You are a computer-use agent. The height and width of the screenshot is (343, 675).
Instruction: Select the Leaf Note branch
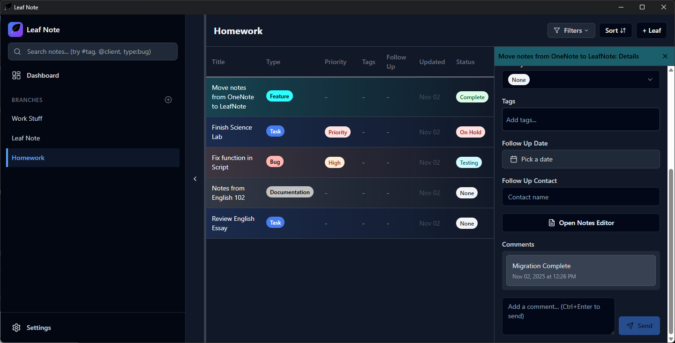pos(26,138)
